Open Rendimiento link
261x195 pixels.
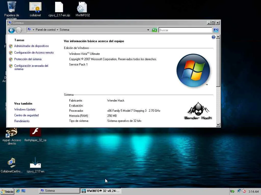(22, 121)
